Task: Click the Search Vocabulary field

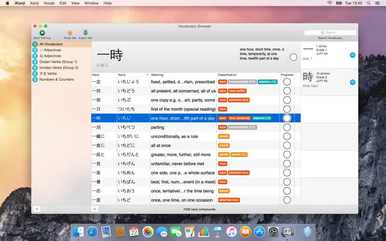Action: 330,33
